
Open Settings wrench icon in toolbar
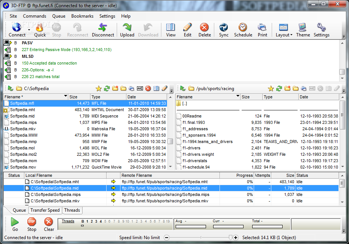[321, 27]
